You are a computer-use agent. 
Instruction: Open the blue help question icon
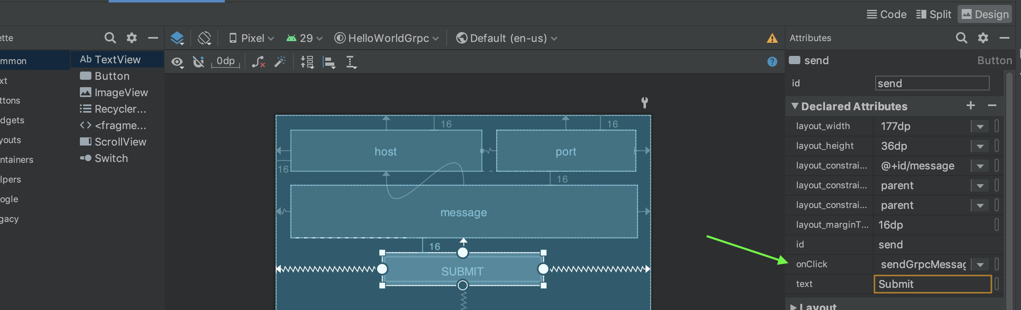[x=772, y=62]
